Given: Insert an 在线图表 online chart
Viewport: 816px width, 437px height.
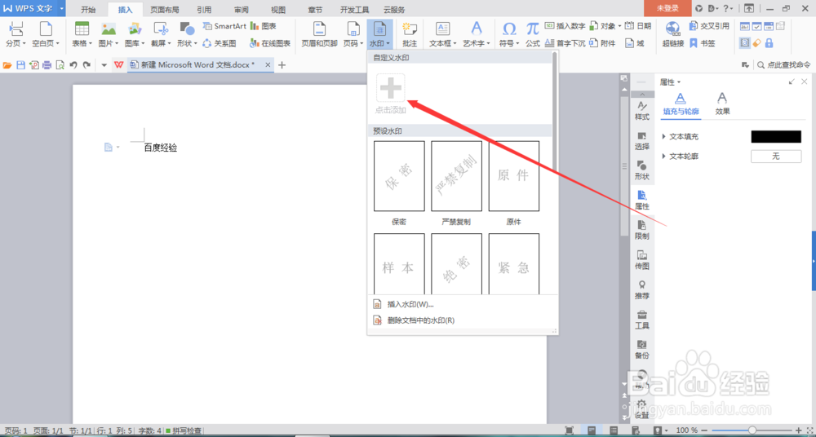Looking at the screenshot, I should pyautogui.click(x=270, y=44).
